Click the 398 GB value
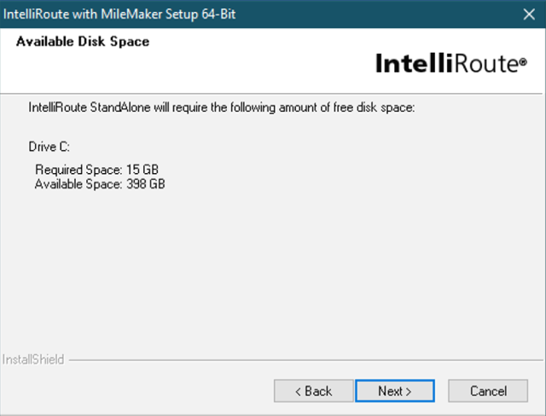 pos(146,184)
